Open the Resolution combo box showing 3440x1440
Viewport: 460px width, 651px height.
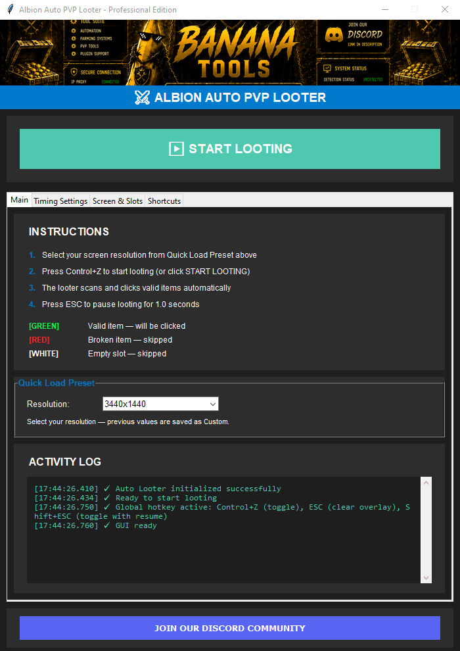160,404
